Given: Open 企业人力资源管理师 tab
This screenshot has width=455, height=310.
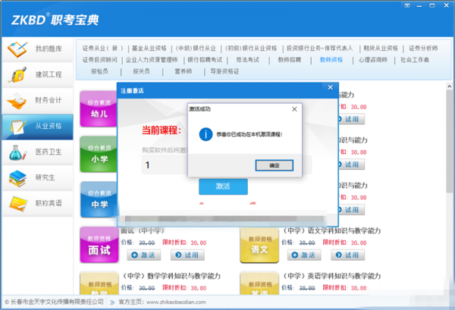Looking at the screenshot, I should pos(152,60).
